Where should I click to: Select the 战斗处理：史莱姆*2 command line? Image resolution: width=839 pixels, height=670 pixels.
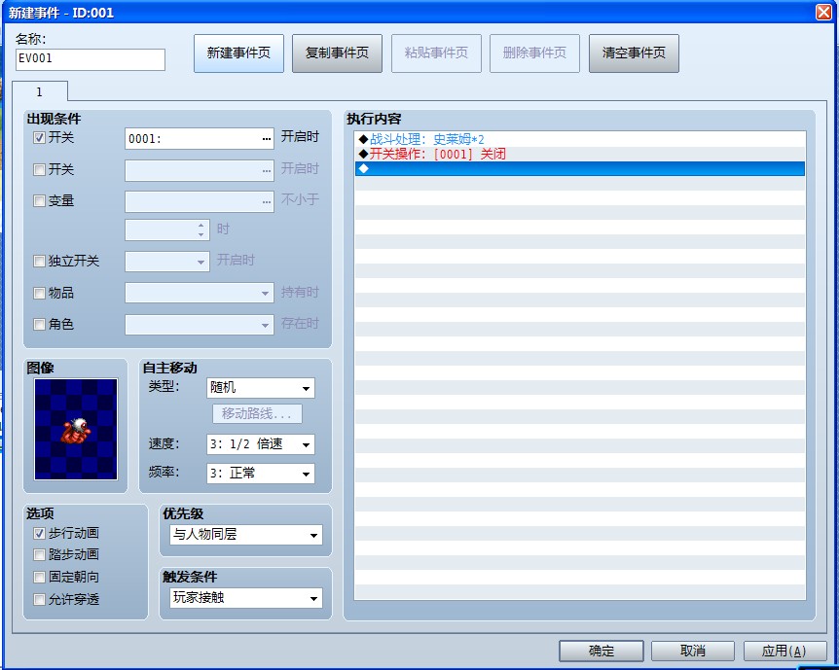[580, 140]
